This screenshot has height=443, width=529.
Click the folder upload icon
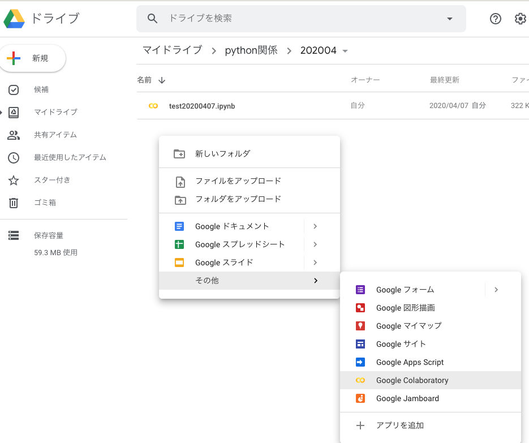180,200
